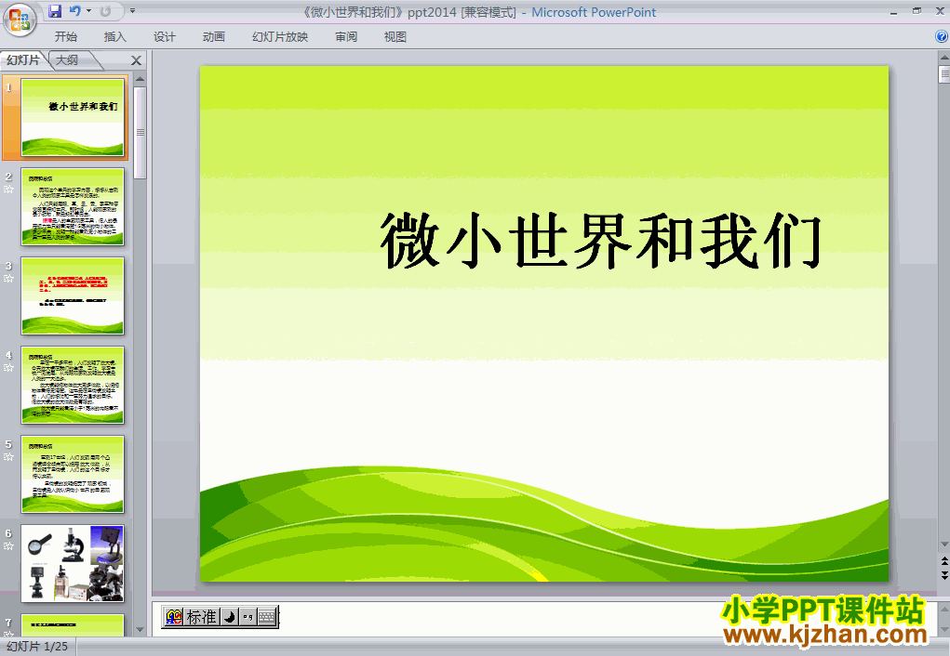Toggle full/half-width moon icon on IME bar
The width and height of the screenshot is (950, 656).
pyautogui.click(x=229, y=617)
